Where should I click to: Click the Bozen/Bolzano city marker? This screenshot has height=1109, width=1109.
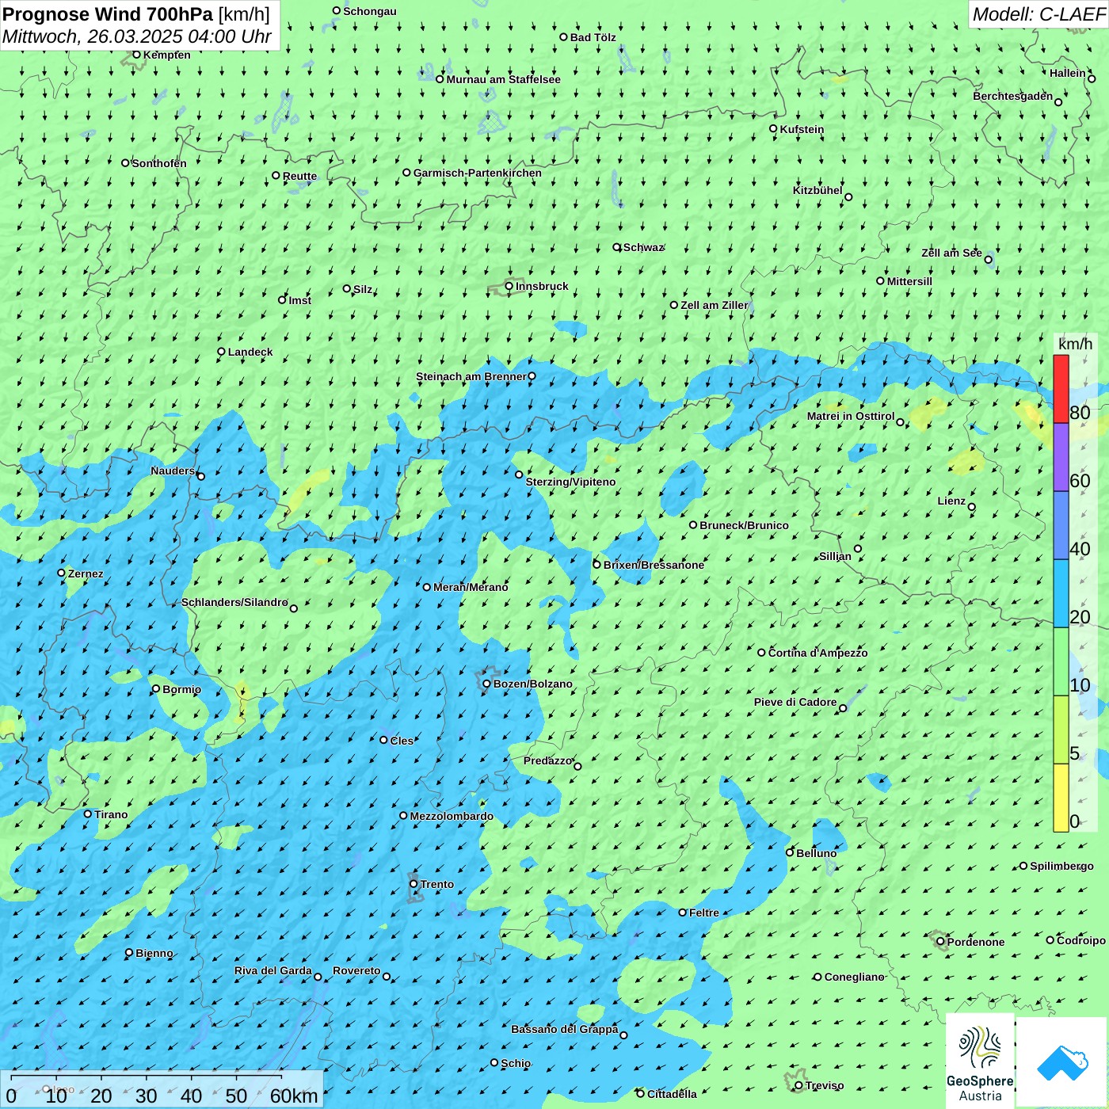click(487, 684)
